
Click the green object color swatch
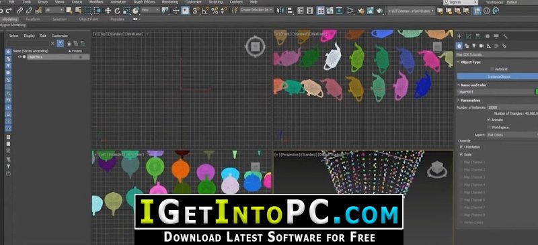pyautogui.click(x=536, y=92)
